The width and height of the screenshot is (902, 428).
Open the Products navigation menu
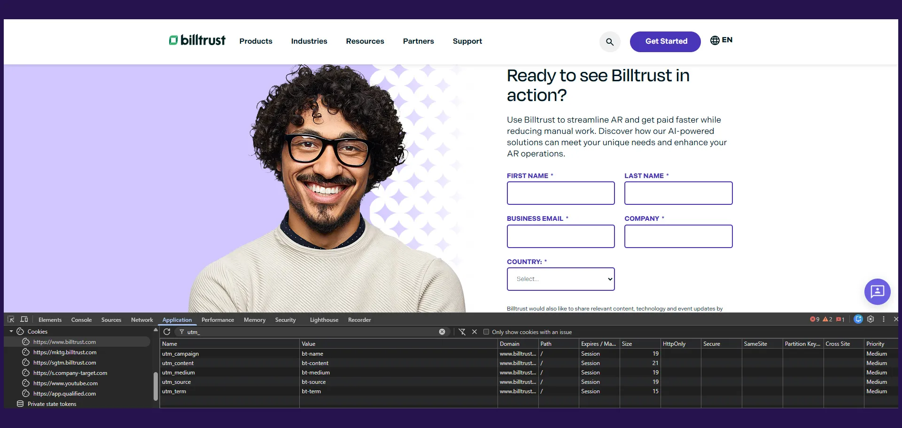coord(256,41)
